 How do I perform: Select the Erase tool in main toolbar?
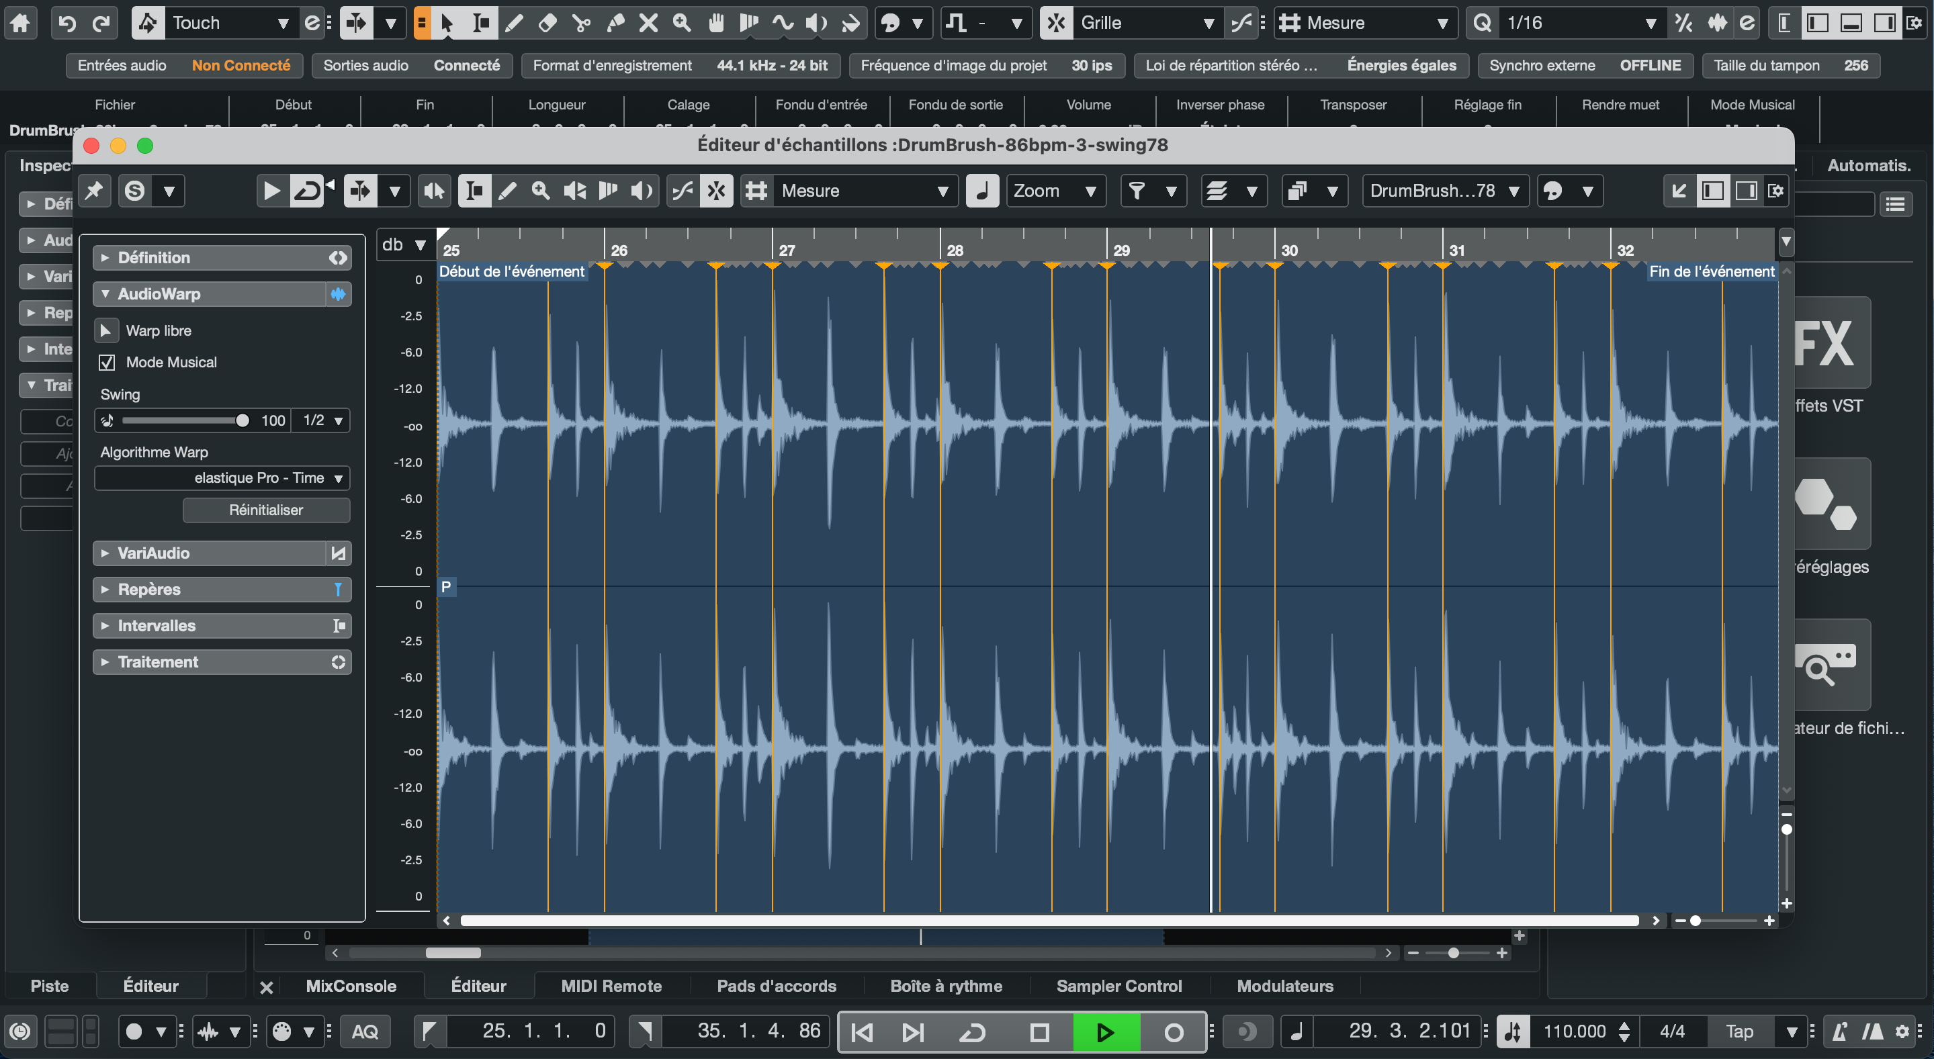tap(547, 23)
